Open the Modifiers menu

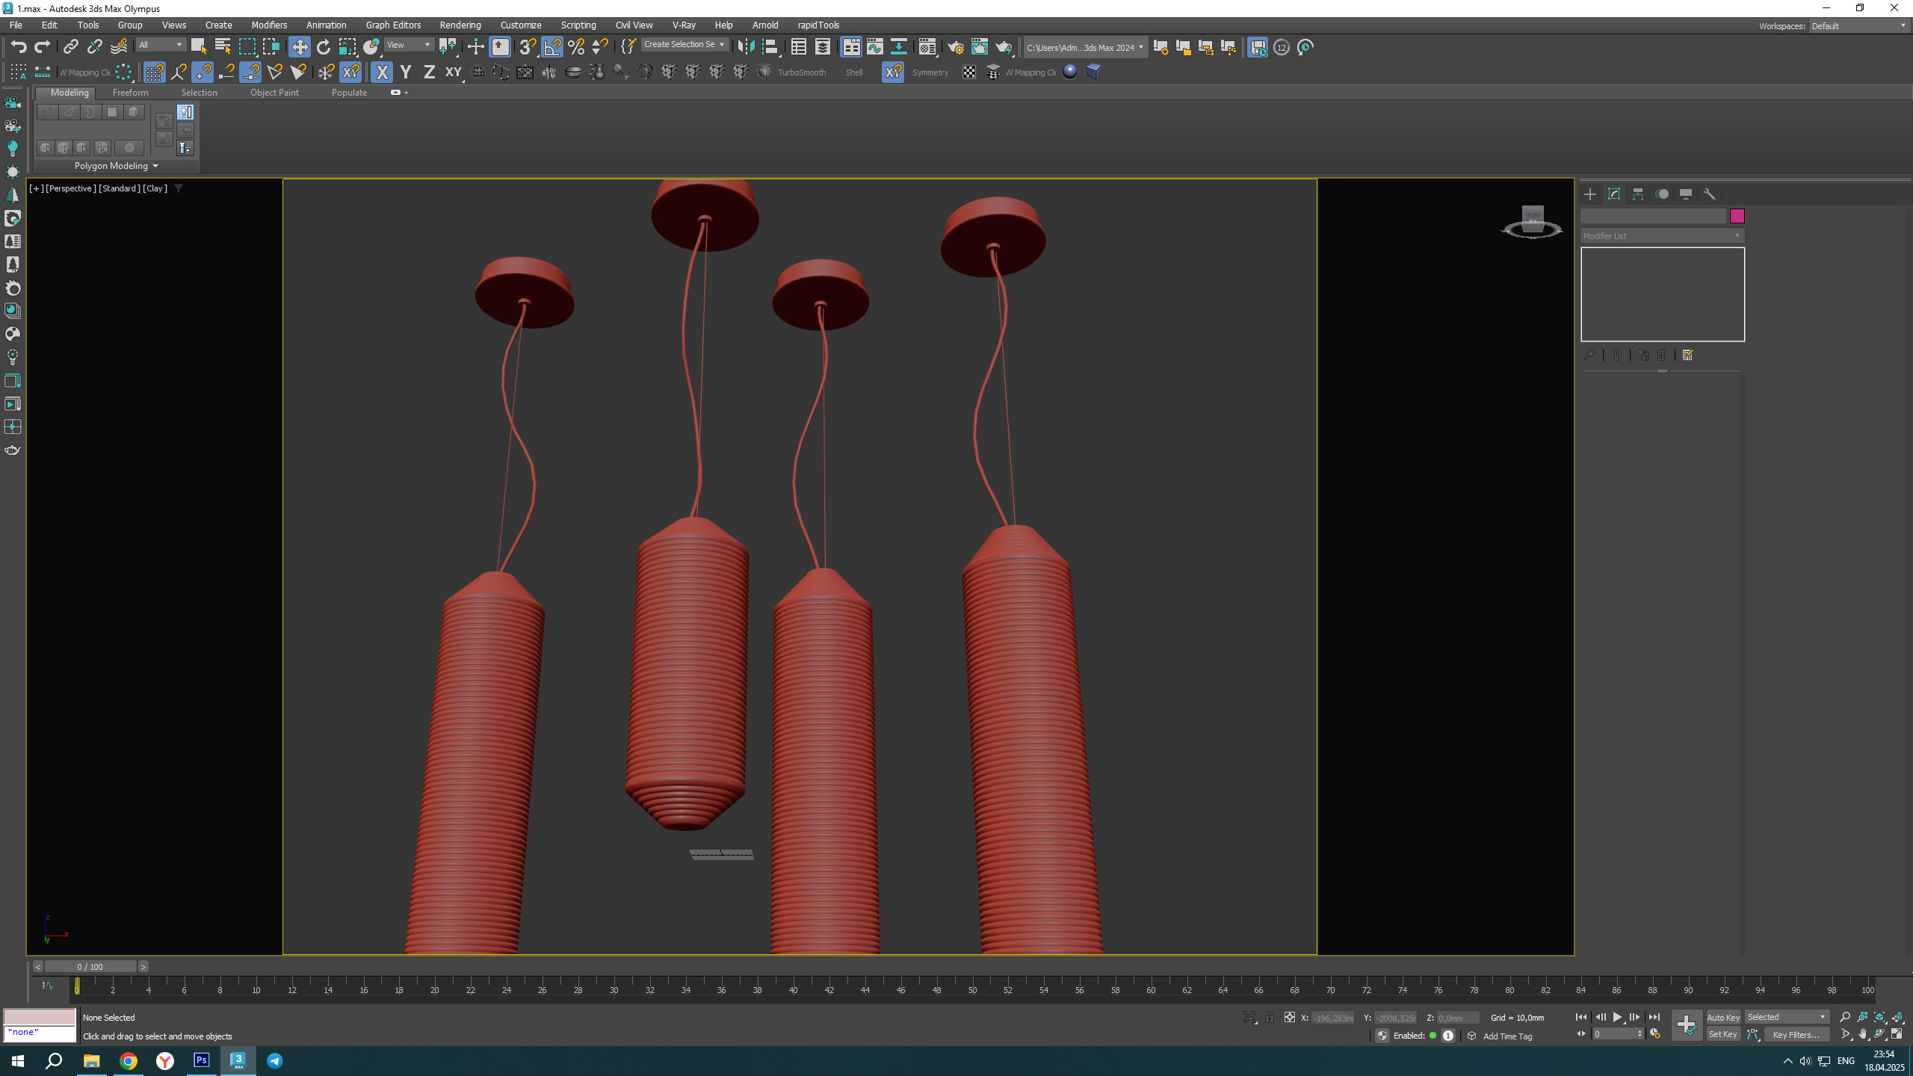tap(269, 25)
